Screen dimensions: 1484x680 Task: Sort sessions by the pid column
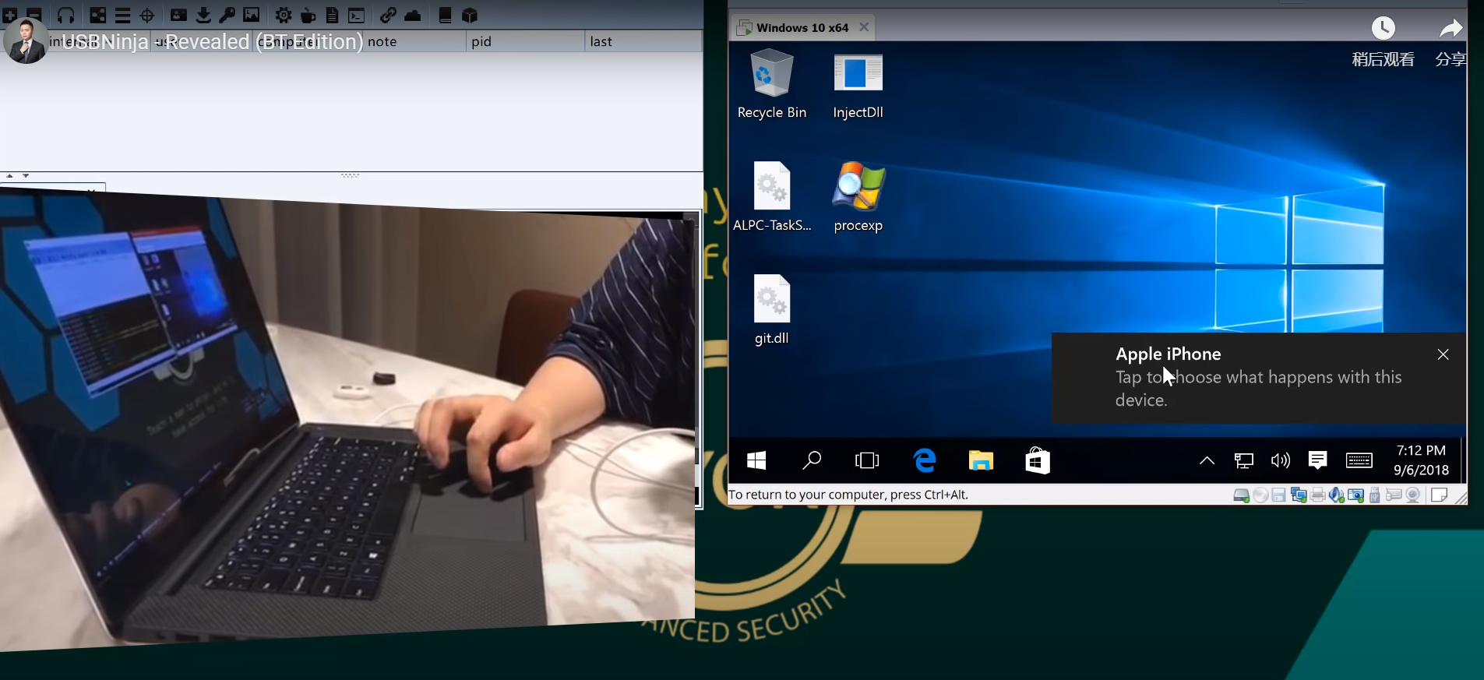click(525, 41)
